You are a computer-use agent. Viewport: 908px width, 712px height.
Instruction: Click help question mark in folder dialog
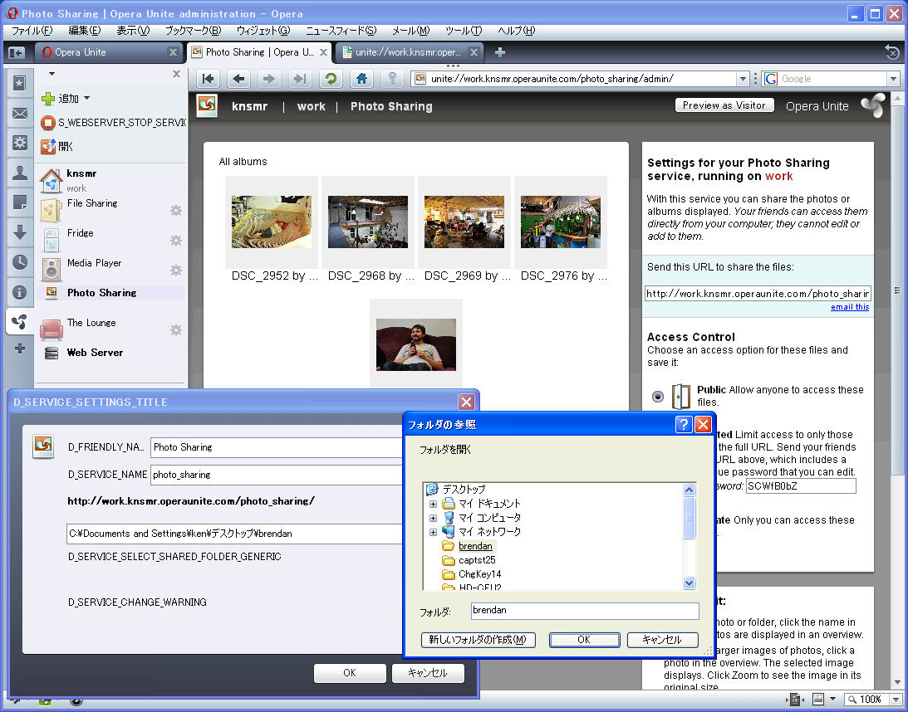tap(684, 425)
